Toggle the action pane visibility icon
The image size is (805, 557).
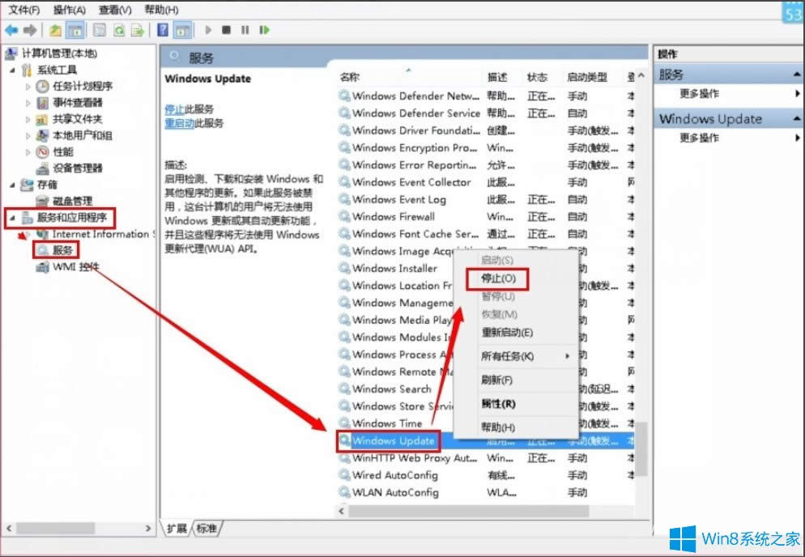[x=185, y=30]
